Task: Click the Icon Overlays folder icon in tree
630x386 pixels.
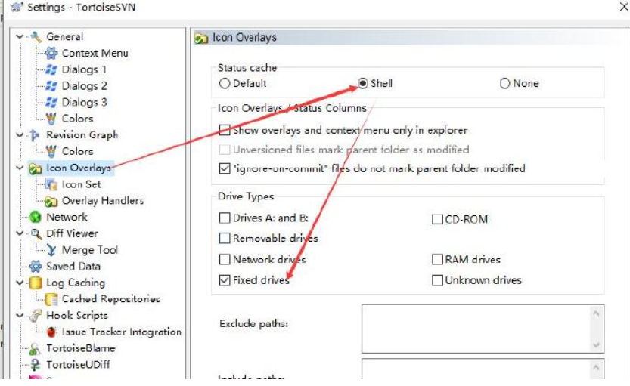Action: click(36, 168)
